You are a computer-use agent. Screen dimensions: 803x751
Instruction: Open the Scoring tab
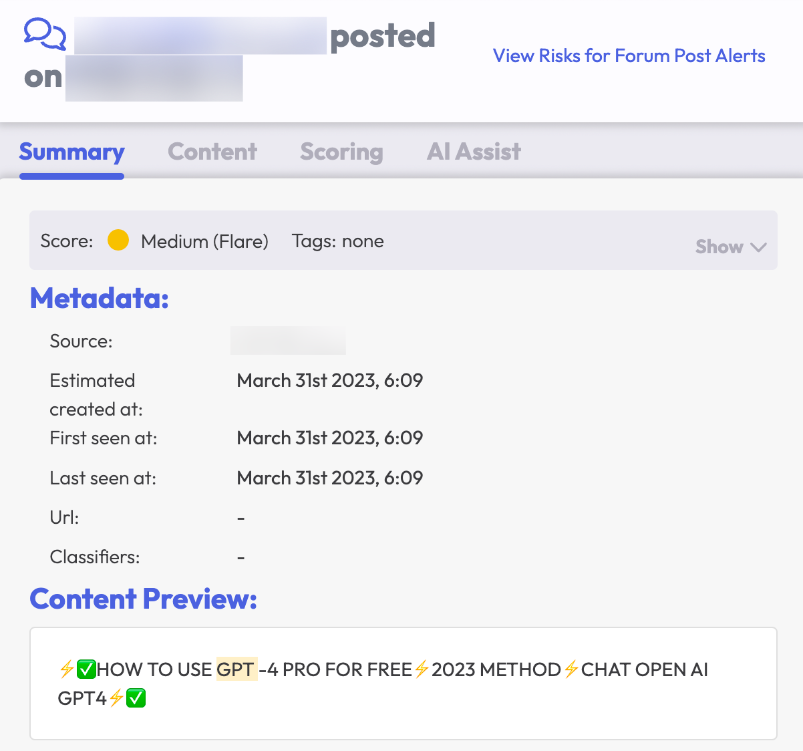341,152
